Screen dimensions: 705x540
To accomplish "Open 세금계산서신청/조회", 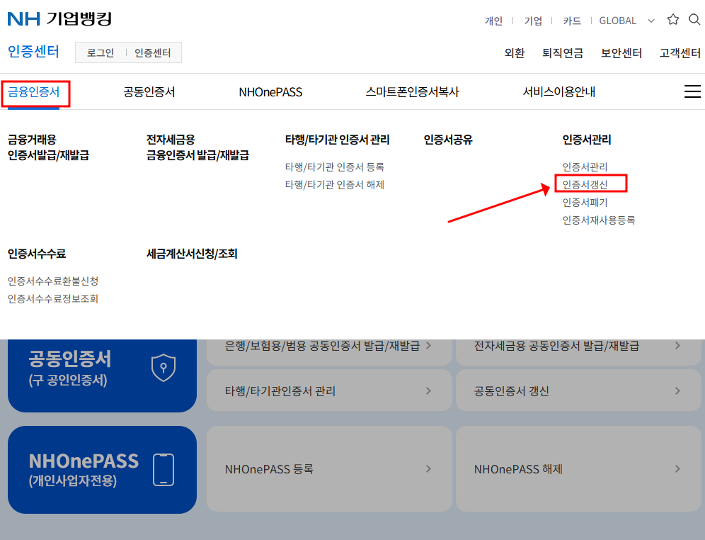I will coord(192,254).
